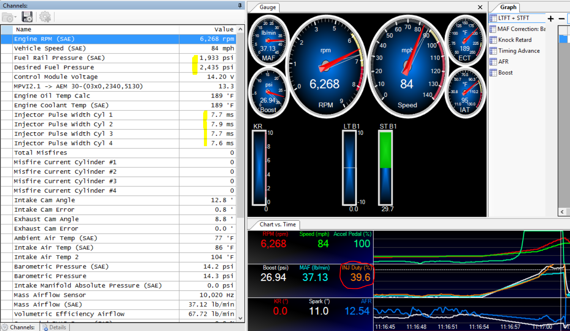This screenshot has height=331, width=570.
Task: Select Control Module Voltage row
Action: [x=118, y=77]
